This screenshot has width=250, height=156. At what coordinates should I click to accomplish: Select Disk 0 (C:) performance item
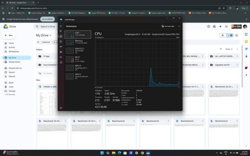coord(78,51)
